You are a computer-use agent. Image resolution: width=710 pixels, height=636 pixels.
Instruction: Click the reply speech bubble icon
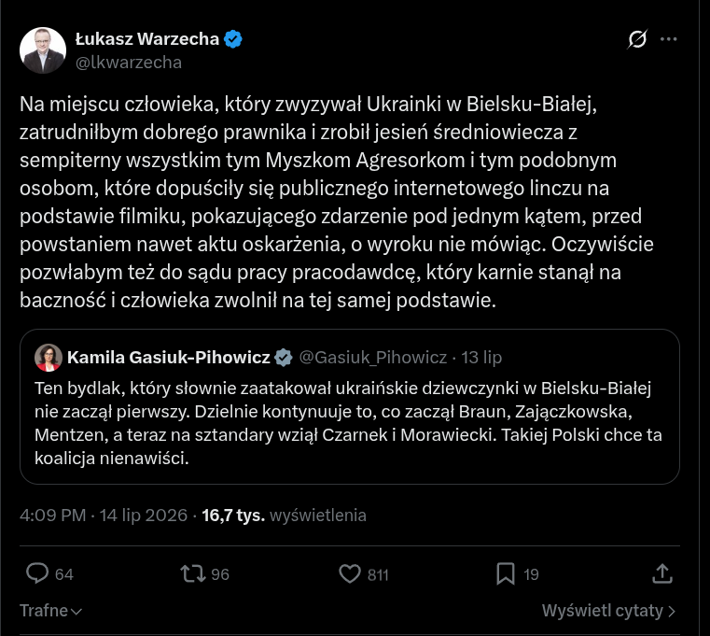[x=37, y=573]
